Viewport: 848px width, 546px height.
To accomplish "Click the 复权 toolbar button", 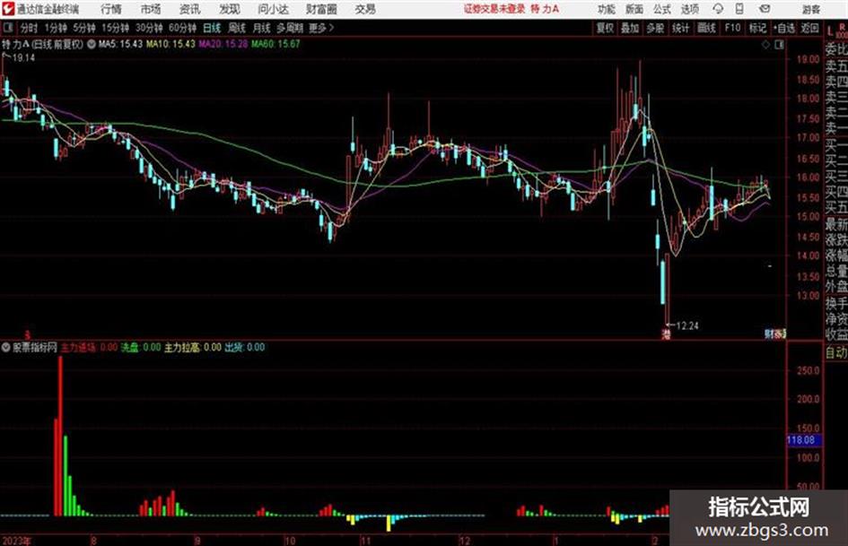I will (605, 28).
